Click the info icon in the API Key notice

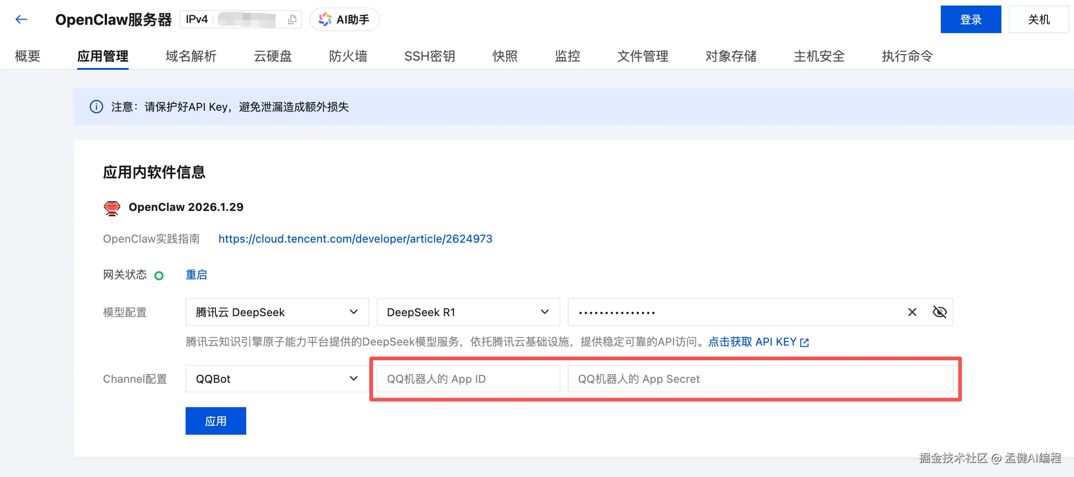pyautogui.click(x=96, y=107)
